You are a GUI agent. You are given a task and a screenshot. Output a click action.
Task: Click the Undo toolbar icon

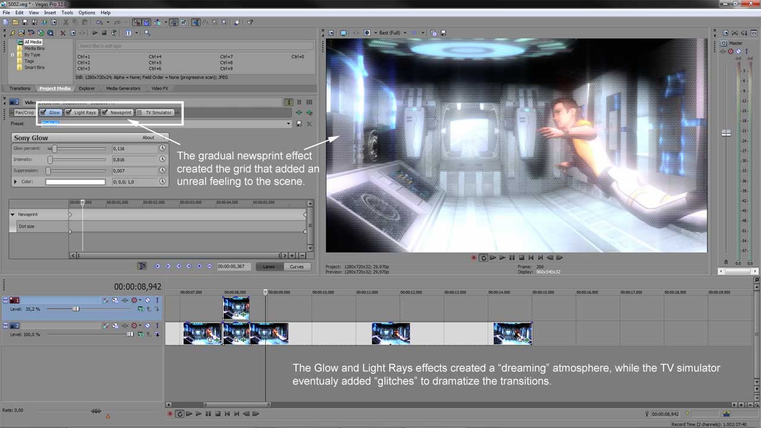point(99,22)
